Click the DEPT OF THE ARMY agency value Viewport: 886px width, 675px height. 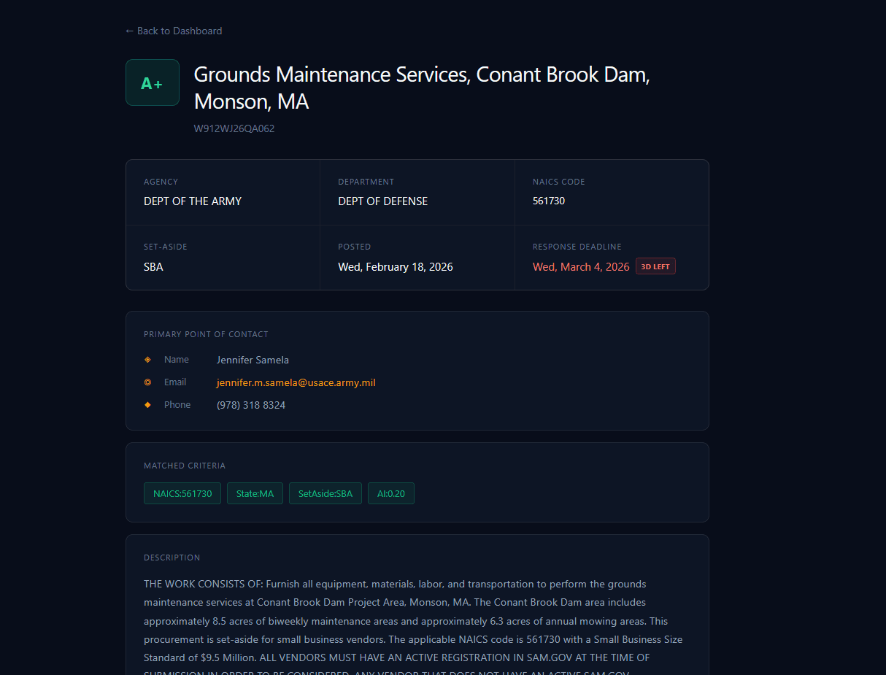click(193, 201)
